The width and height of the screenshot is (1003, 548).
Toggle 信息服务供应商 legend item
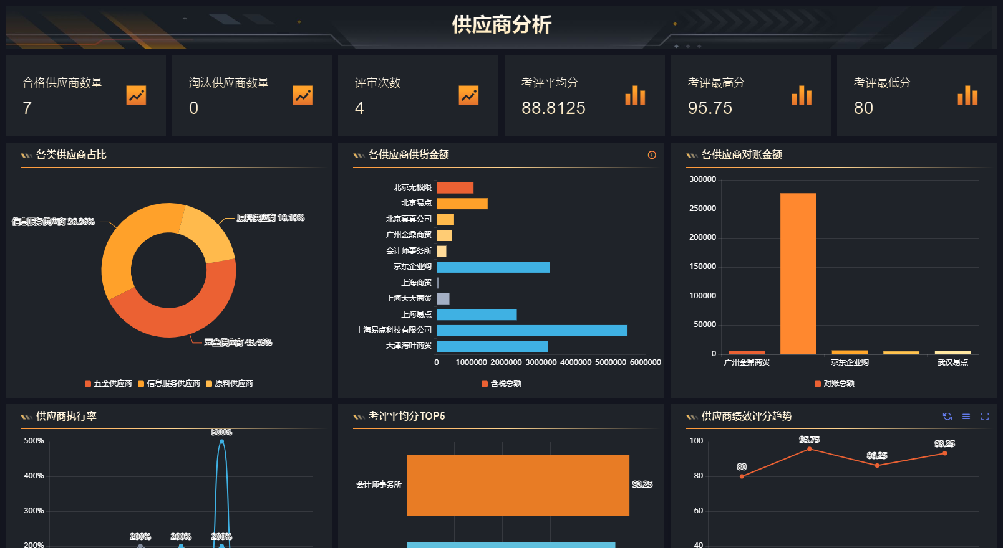pos(168,384)
